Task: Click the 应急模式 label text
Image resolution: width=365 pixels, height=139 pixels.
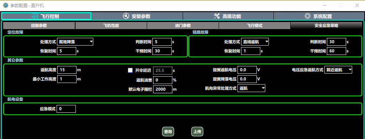Action: point(48,109)
